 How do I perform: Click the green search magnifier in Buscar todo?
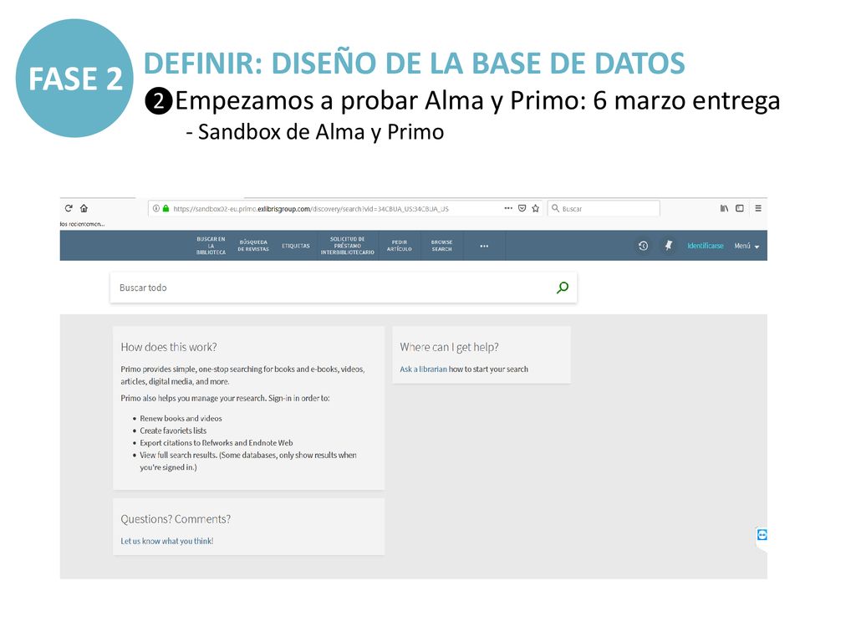point(563,288)
